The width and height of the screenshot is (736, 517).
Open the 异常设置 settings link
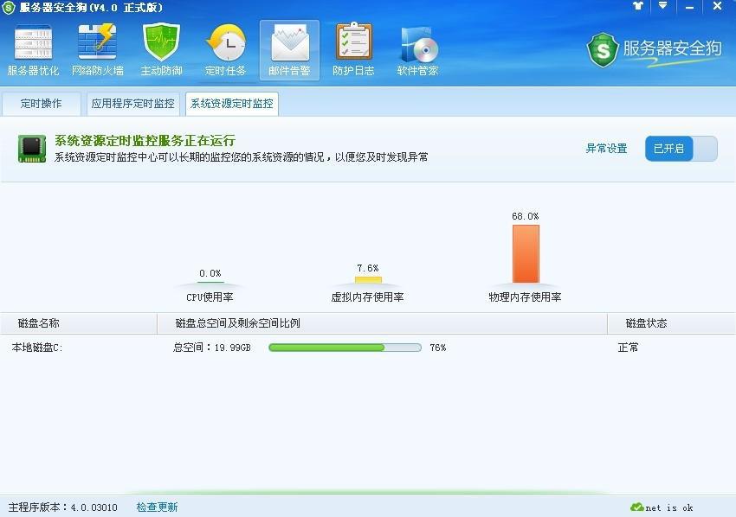[x=606, y=148]
